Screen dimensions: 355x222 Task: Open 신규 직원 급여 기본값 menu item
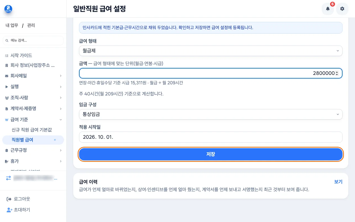[32, 130]
